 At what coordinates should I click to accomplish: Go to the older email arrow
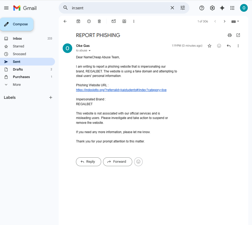pyautogui.click(x=225, y=21)
